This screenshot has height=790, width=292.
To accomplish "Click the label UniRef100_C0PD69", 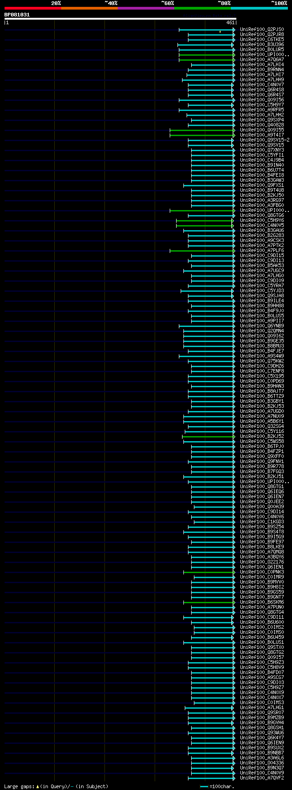I will click(262, 381).
